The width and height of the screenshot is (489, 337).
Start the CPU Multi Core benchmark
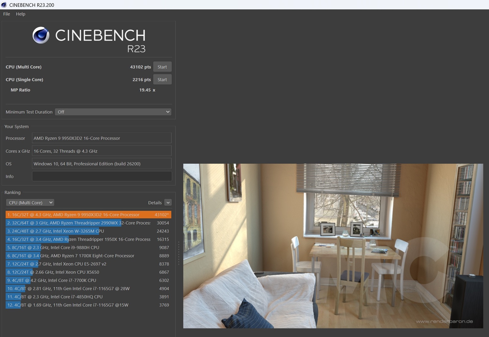162,67
